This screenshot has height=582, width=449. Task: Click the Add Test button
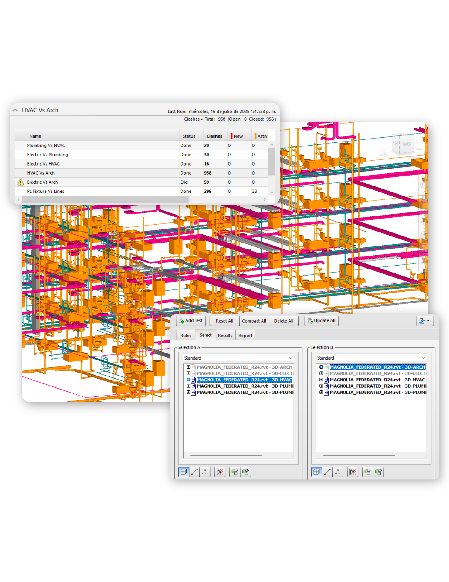pyautogui.click(x=191, y=321)
